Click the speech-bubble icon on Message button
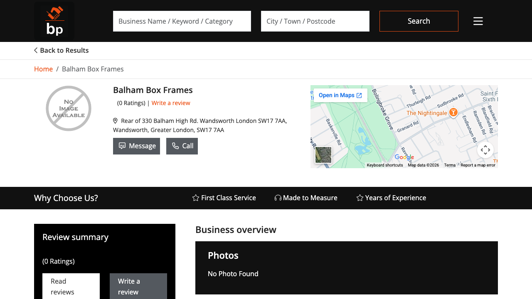The height and width of the screenshot is (299, 532). 122,146
